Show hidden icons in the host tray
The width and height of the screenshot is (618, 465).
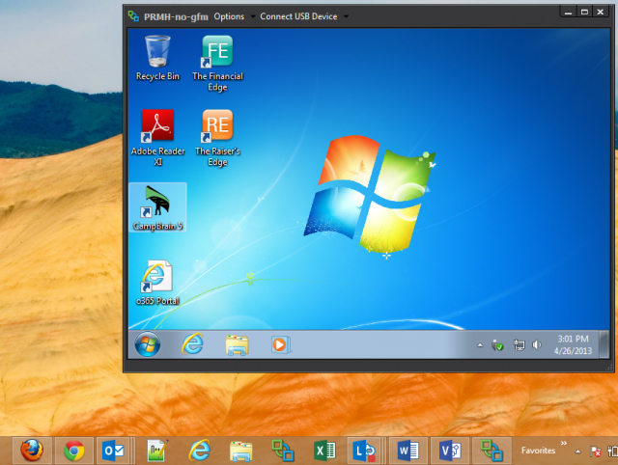click(577, 451)
